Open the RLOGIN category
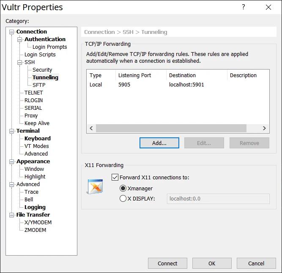 tap(33, 100)
